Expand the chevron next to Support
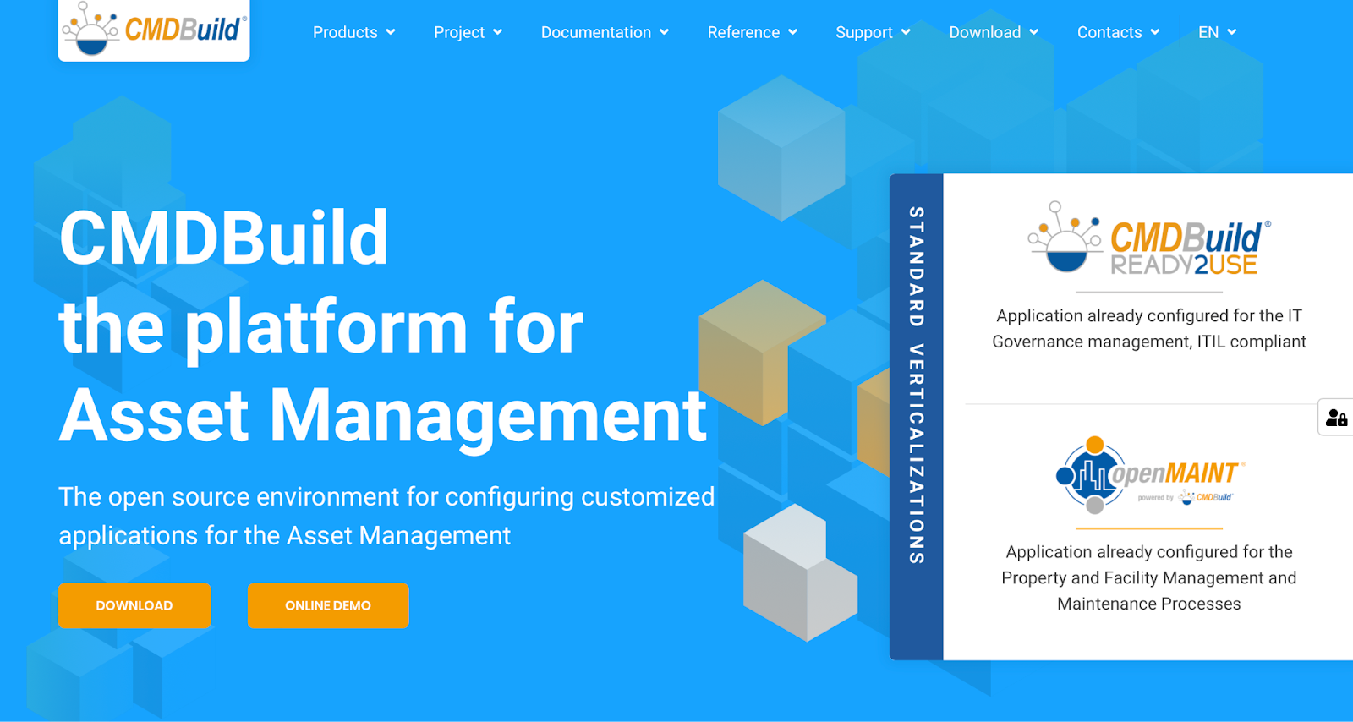Screen dimensions: 1353x722 click(x=907, y=32)
